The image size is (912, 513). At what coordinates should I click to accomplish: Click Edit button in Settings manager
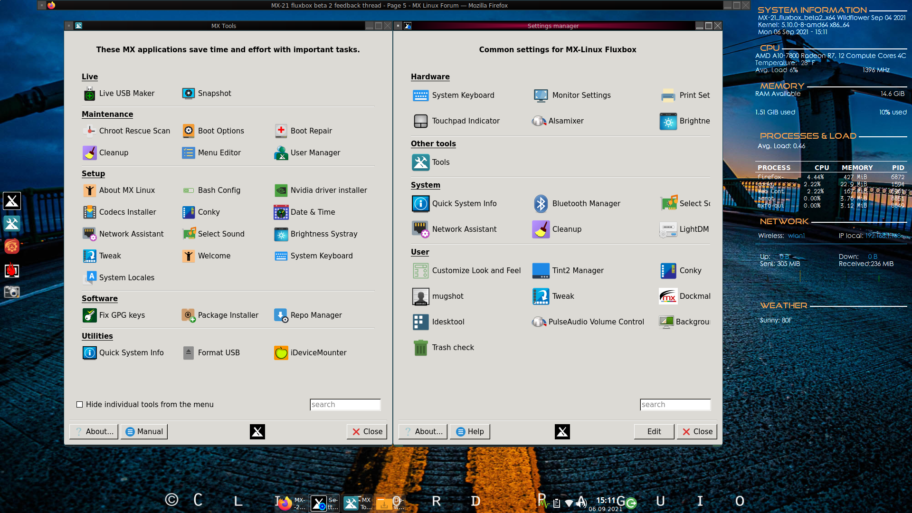pyautogui.click(x=654, y=431)
